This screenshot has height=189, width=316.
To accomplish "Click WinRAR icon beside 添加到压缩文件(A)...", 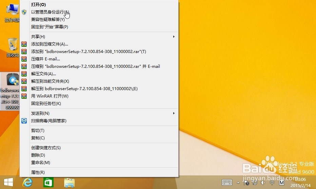I will (24, 44).
